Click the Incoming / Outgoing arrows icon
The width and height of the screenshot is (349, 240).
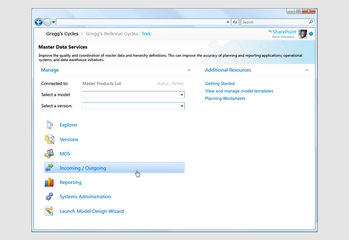click(x=49, y=168)
